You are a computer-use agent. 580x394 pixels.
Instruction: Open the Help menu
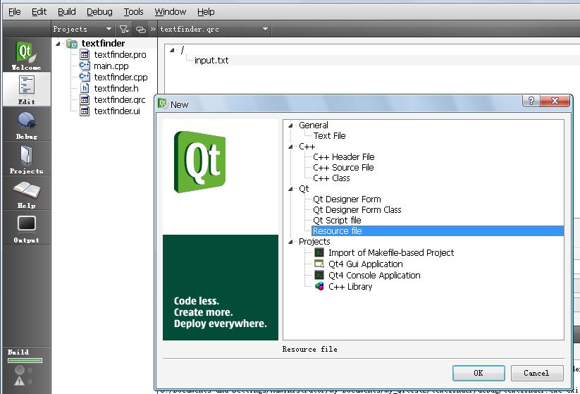(206, 12)
